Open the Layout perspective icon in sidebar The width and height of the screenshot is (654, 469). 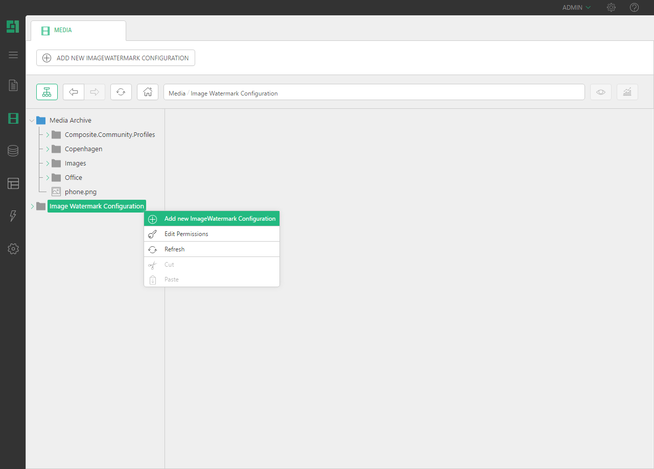[13, 183]
